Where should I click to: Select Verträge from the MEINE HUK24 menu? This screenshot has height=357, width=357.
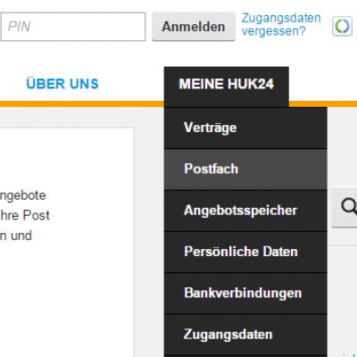point(245,128)
